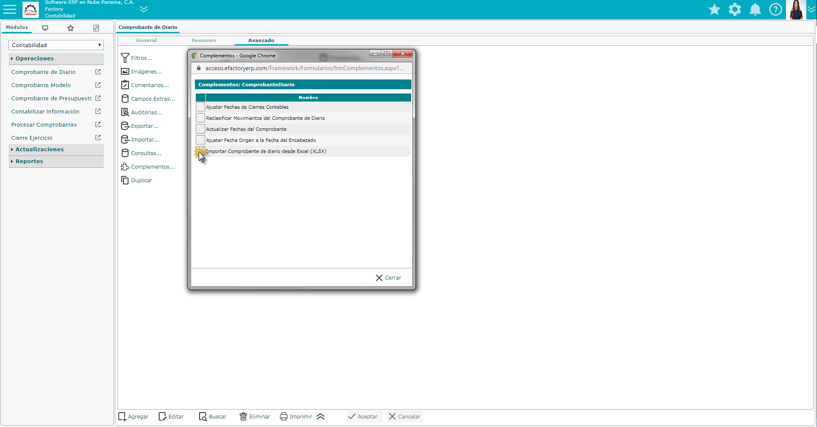Open Auditorias option
Viewport: 817px width, 427px height.
142,113
